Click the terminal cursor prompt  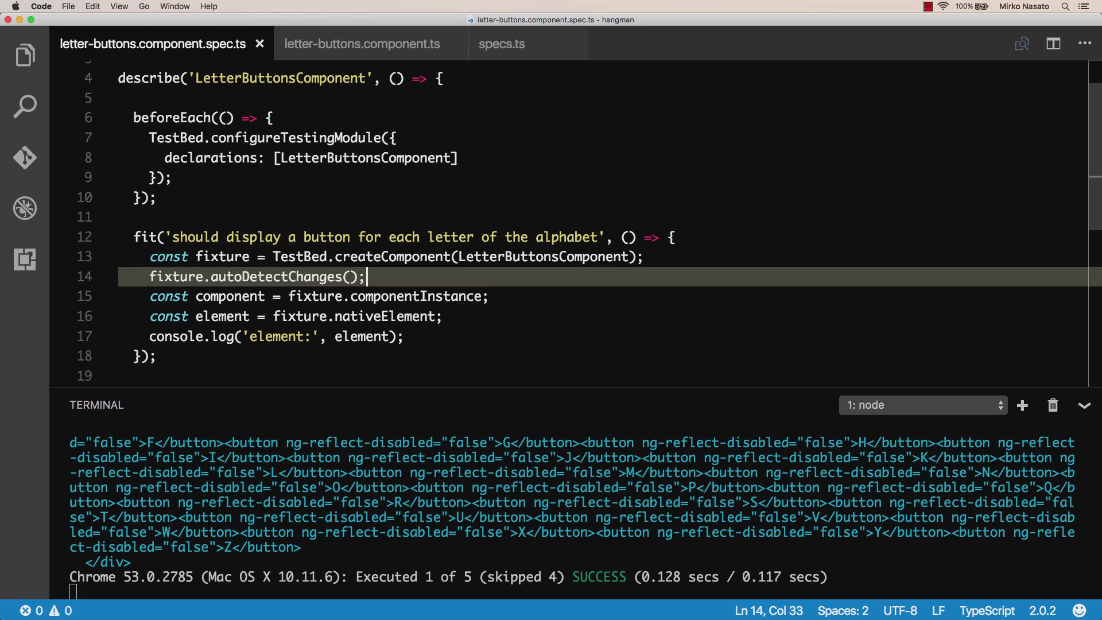73,591
